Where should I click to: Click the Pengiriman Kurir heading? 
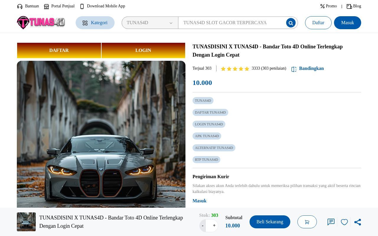pos(211,177)
